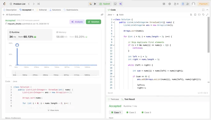Click the curly braces icon
The image size is (211, 120).
pyautogui.click(x=199, y=14)
